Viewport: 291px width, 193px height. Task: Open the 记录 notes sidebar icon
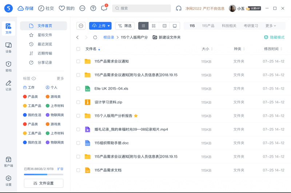pos(8,85)
